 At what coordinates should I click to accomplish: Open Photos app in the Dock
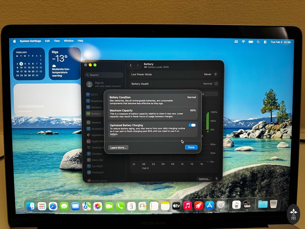[98, 206]
